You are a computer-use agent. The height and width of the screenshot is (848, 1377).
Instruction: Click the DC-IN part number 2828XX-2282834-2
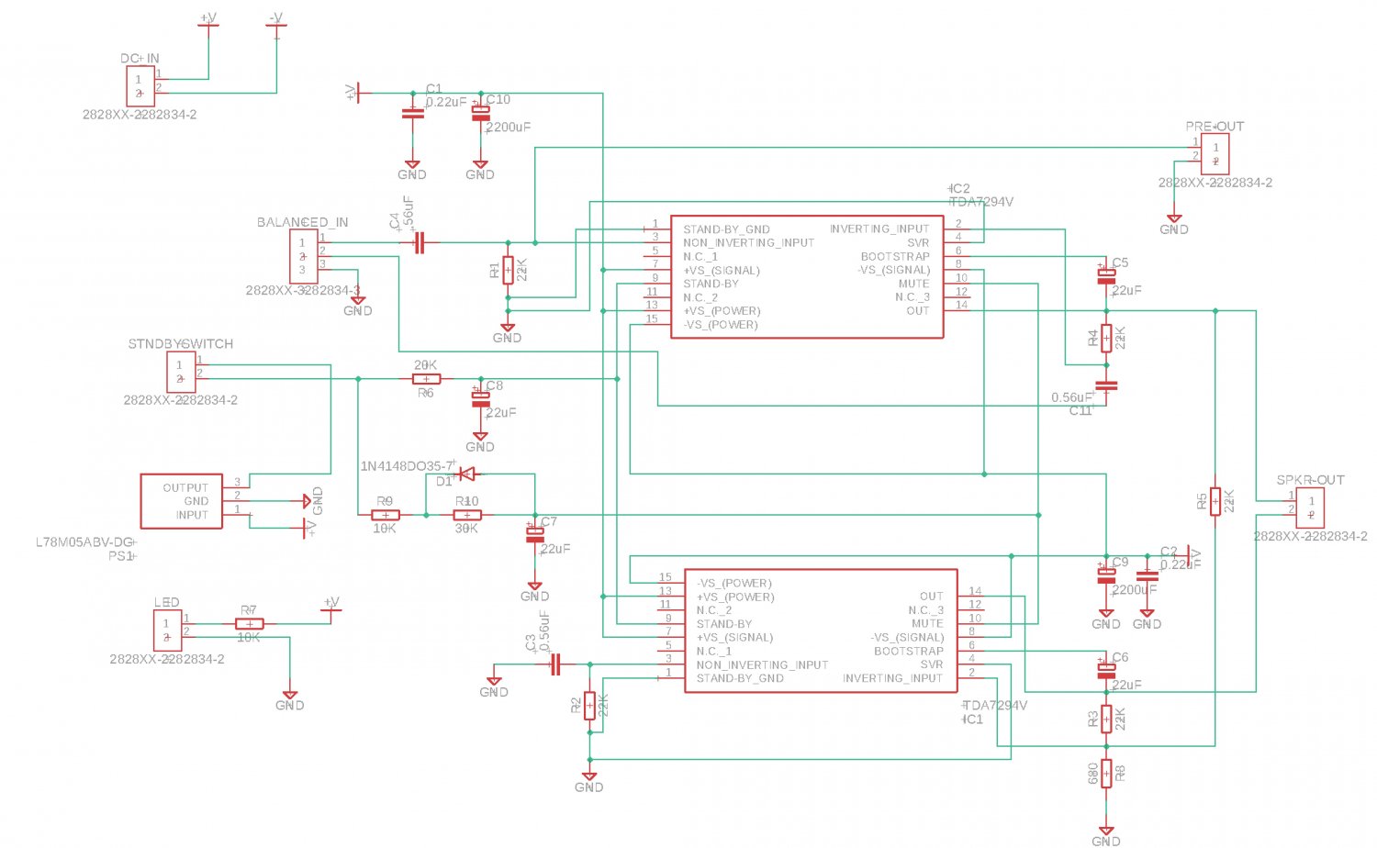point(140,115)
